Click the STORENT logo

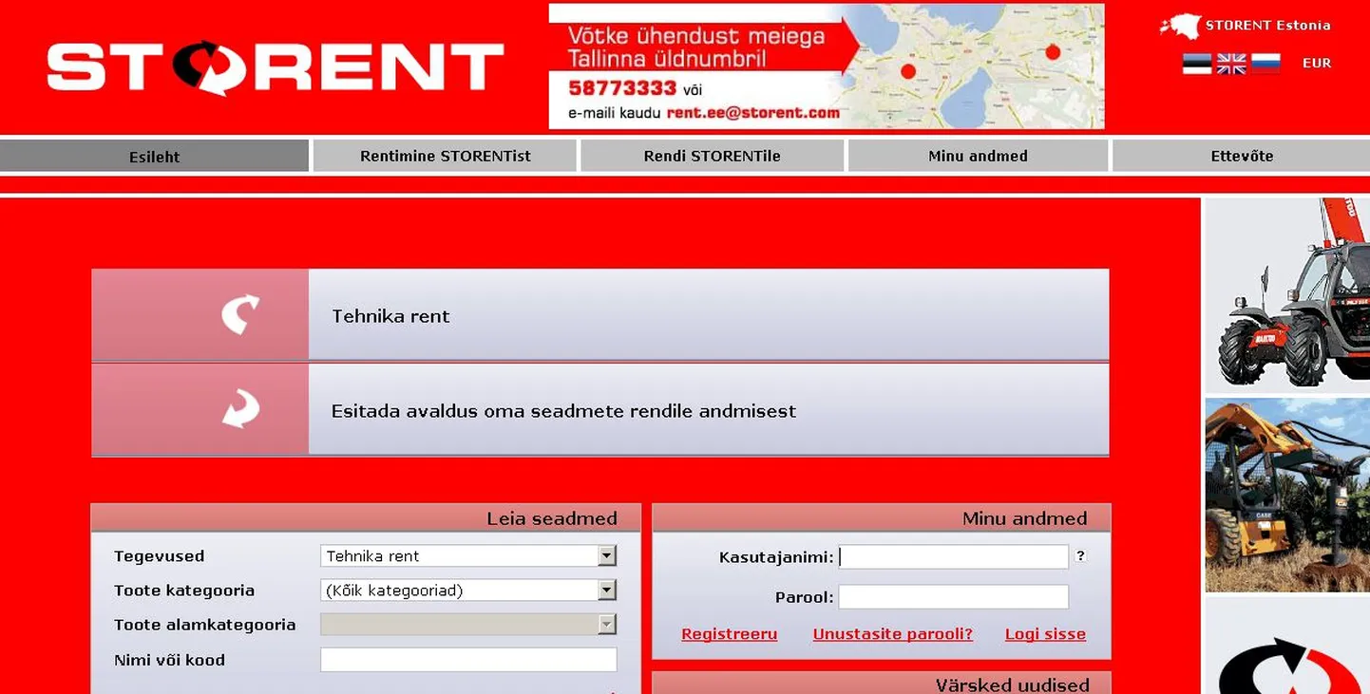(276, 67)
